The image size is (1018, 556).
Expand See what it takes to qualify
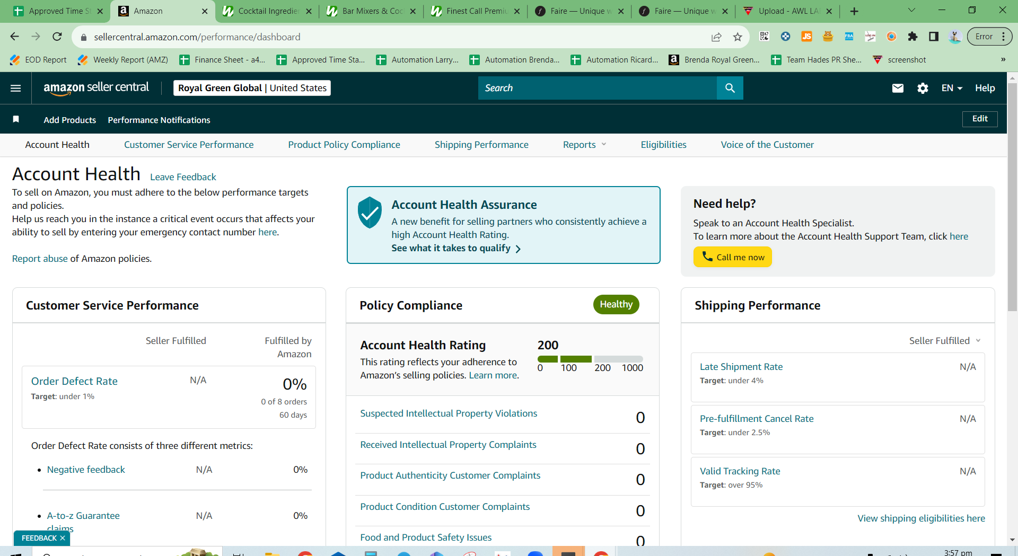(456, 248)
